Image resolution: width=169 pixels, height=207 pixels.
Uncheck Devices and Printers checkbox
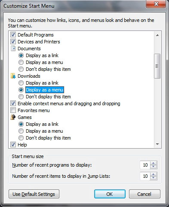pos(13,42)
